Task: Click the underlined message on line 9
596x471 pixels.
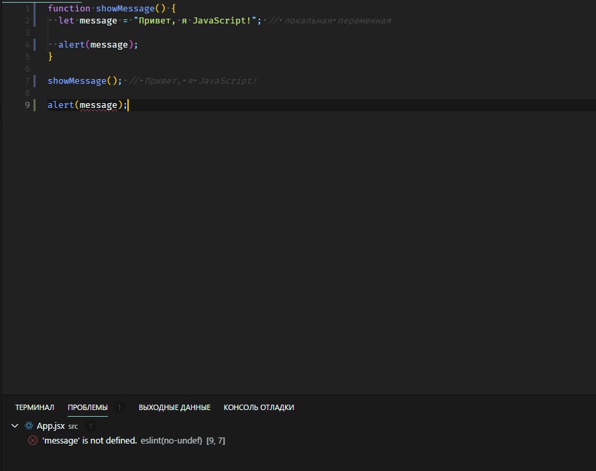Action: point(98,105)
